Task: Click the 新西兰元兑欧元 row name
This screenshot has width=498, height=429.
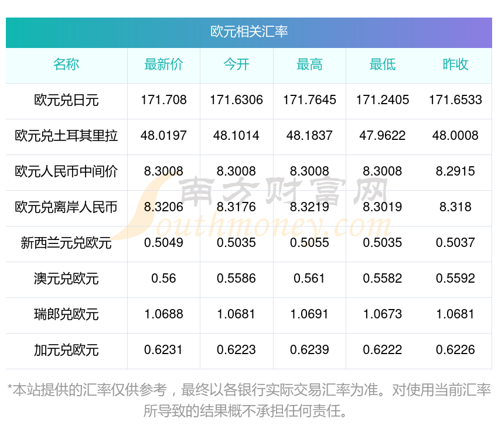Action: (x=66, y=243)
